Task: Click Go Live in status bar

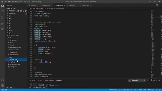Action: click(x=151, y=90)
